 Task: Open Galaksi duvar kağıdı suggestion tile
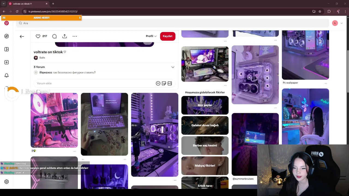tap(205, 125)
